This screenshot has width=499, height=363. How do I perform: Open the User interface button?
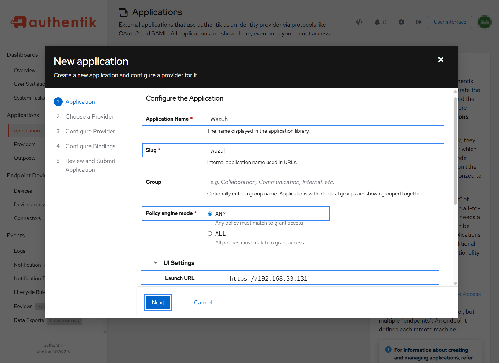pyautogui.click(x=450, y=22)
